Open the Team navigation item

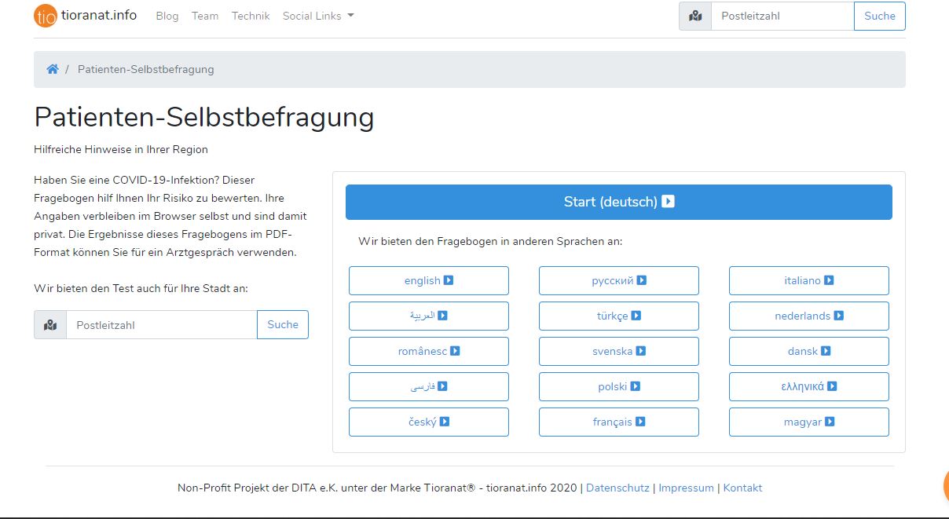205,16
